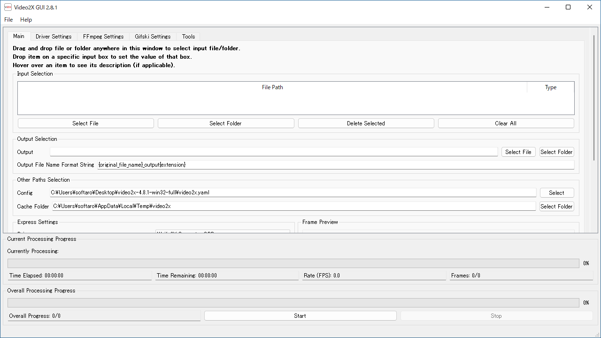The width and height of the screenshot is (601, 338).
Task: Click Select Folder button for Cache Folder
Action: [556, 207]
